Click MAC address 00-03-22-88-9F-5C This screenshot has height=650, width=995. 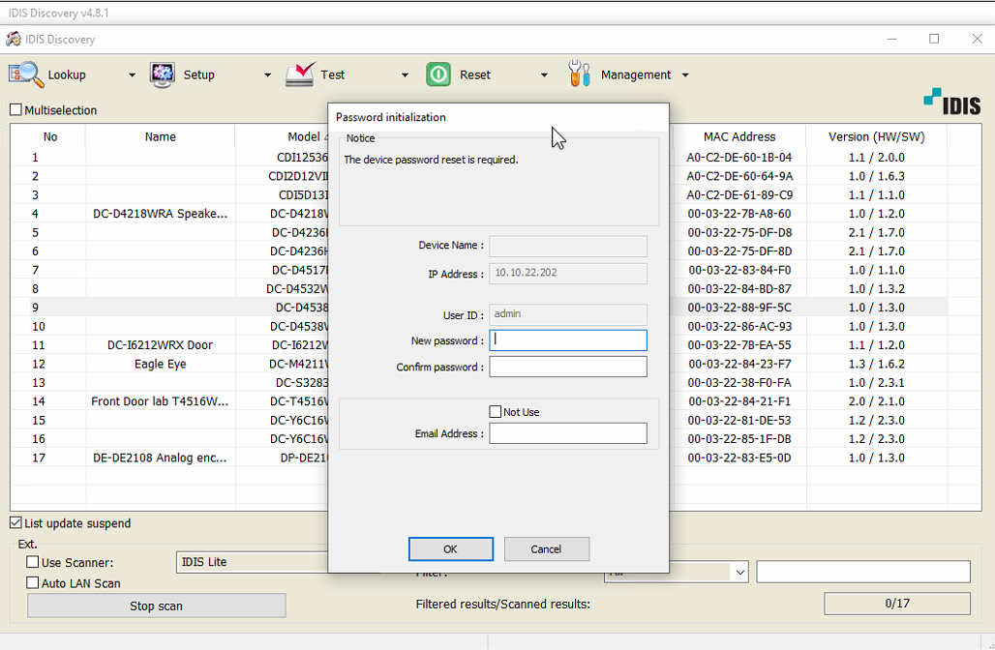click(739, 308)
